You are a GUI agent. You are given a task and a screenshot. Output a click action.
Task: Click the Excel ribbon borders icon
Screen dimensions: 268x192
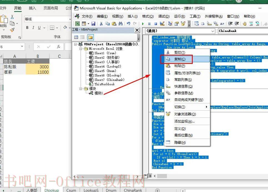pos(52,28)
